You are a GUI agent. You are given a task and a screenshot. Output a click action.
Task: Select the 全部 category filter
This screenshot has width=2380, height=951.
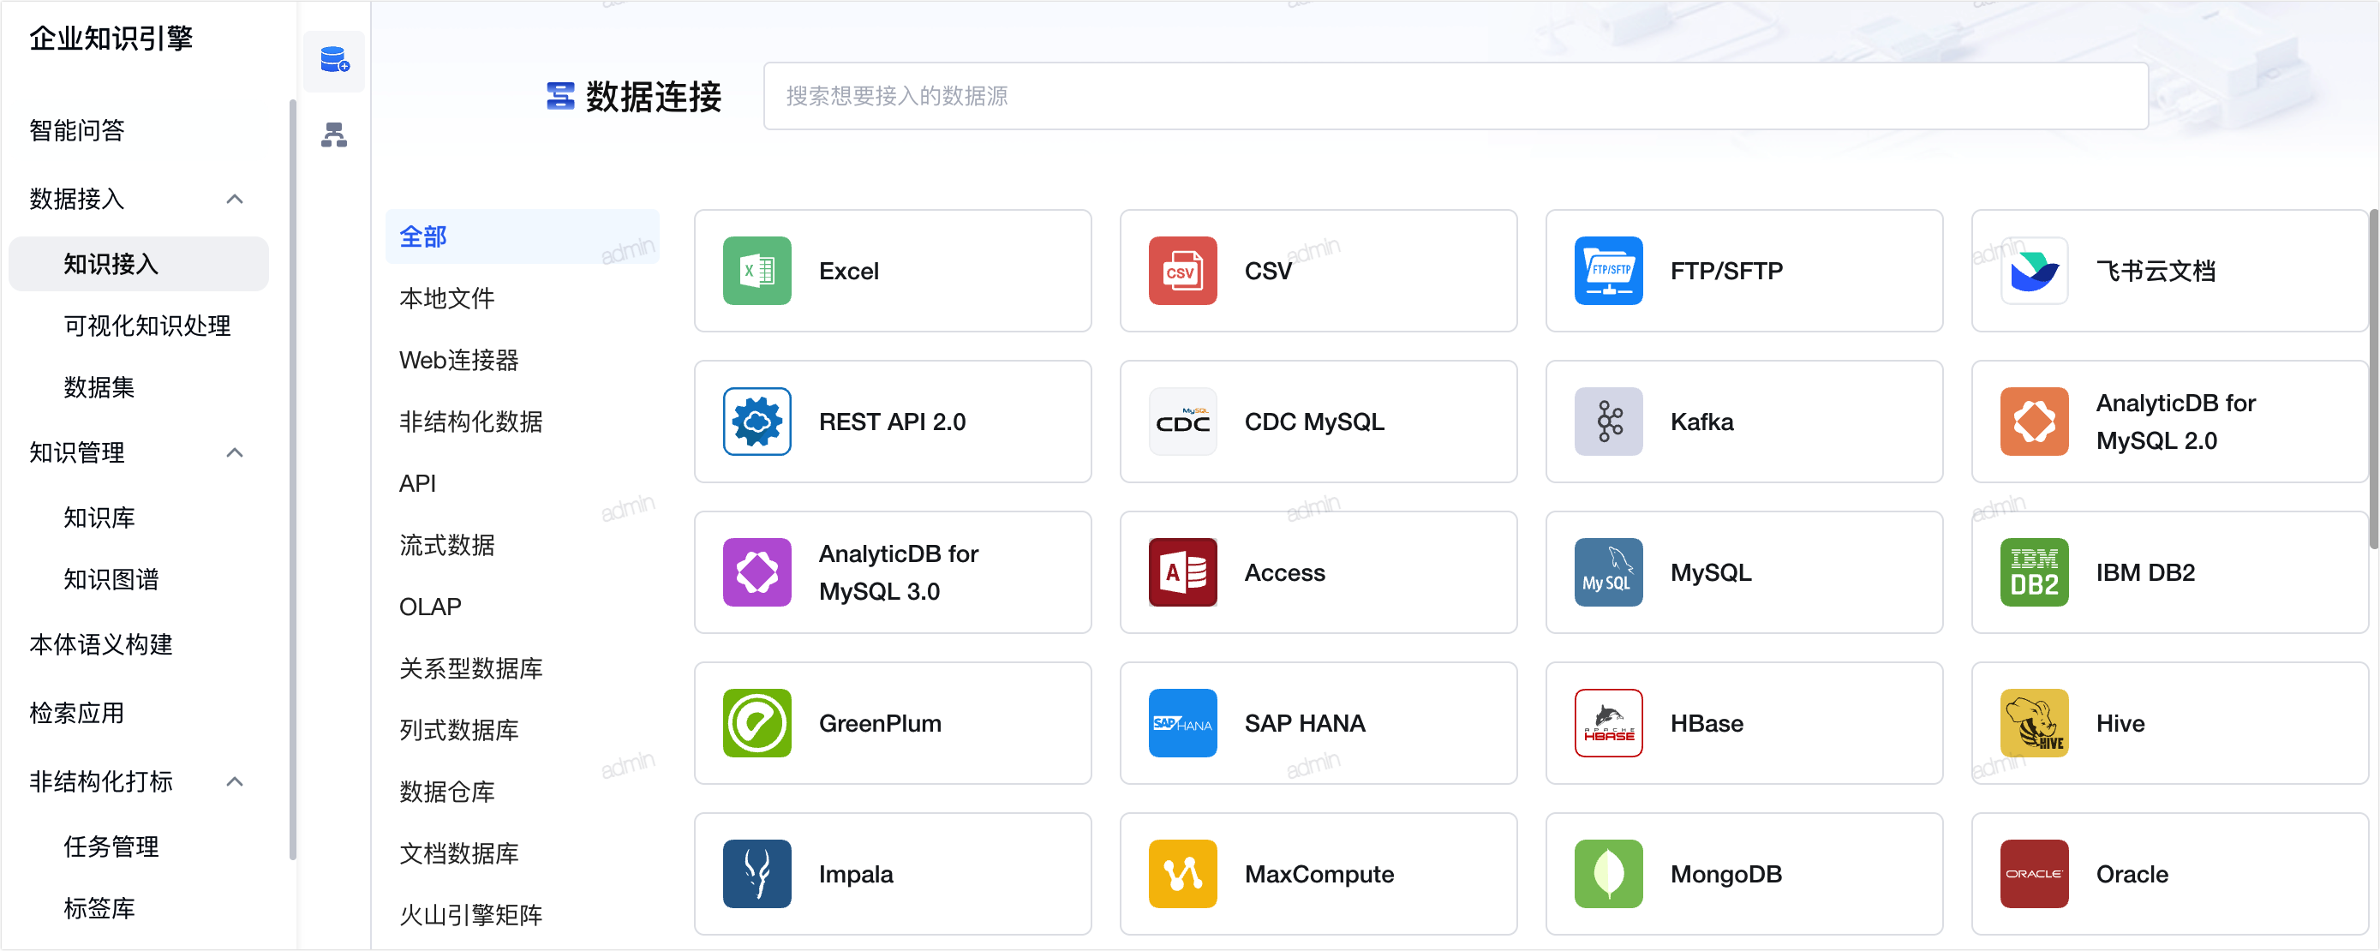coord(522,236)
